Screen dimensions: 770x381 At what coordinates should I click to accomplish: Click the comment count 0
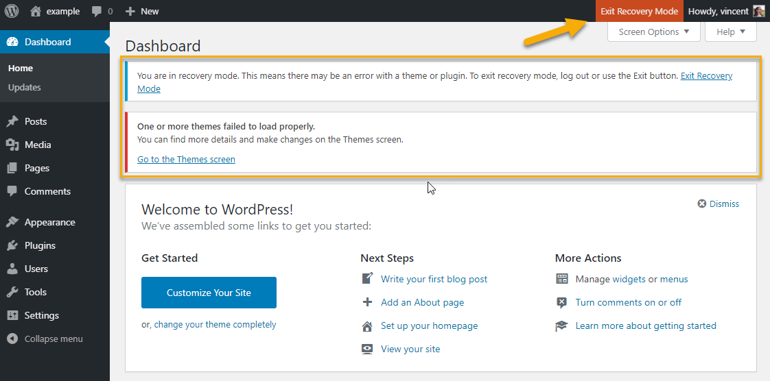110,11
